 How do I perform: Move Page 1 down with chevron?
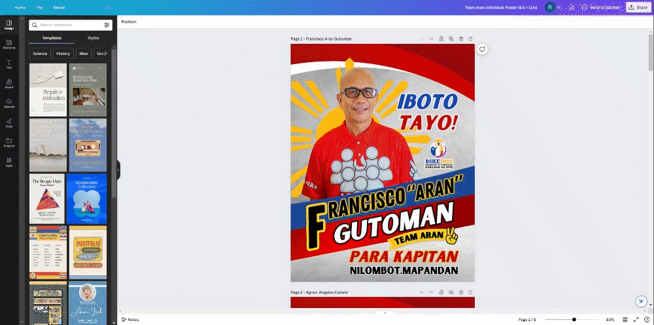click(x=431, y=39)
